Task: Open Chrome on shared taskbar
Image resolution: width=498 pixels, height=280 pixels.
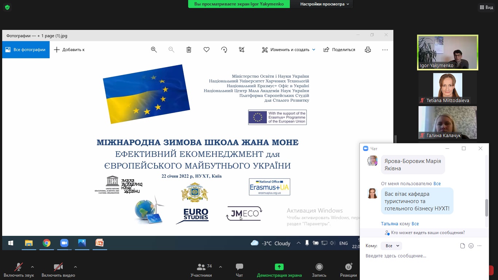Action: click(47, 243)
